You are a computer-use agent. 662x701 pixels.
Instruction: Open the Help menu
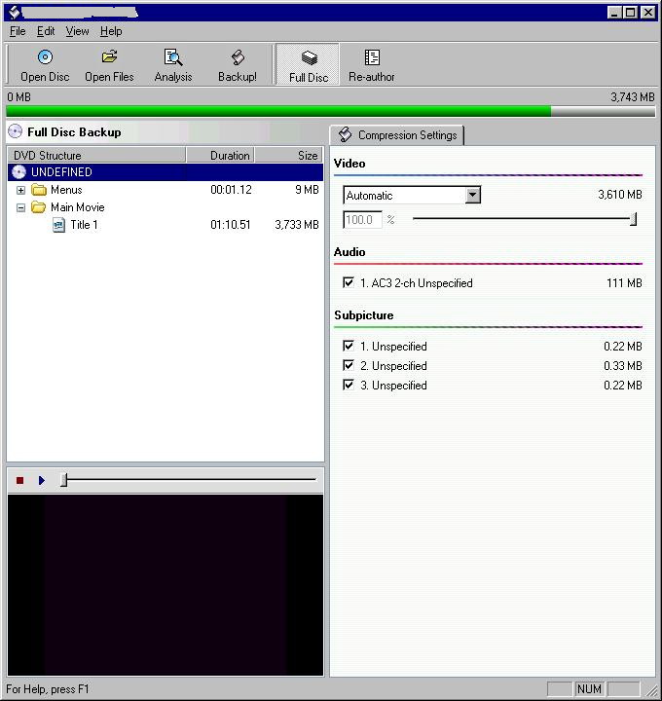[111, 31]
